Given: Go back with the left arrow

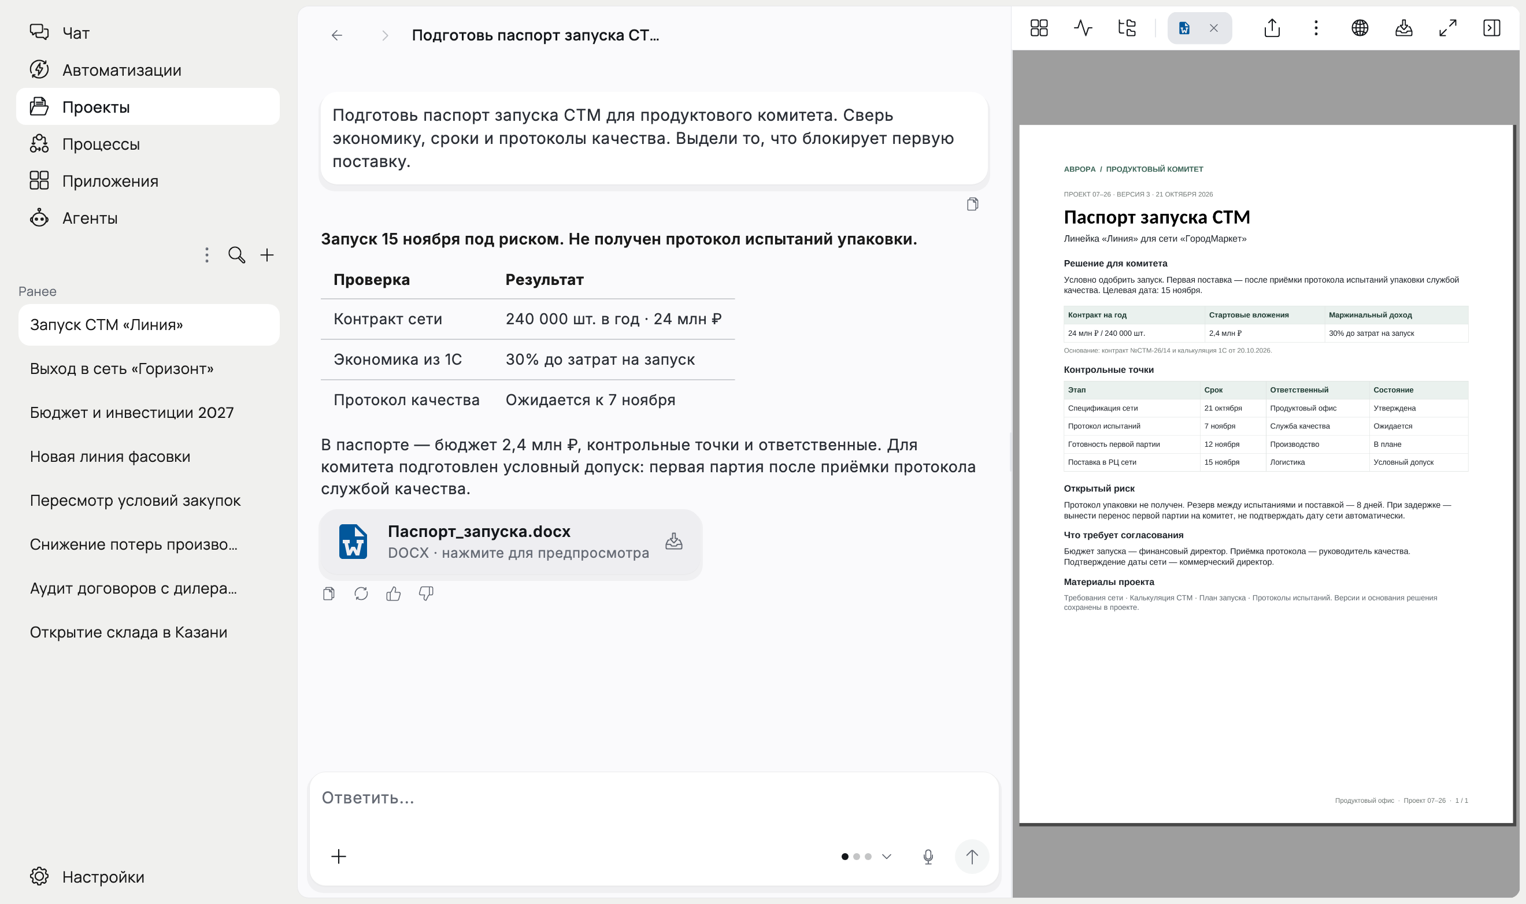Looking at the screenshot, I should point(337,35).
